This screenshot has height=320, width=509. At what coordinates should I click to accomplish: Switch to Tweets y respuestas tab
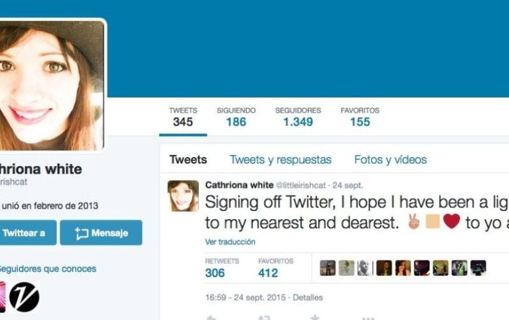[281, 160]
